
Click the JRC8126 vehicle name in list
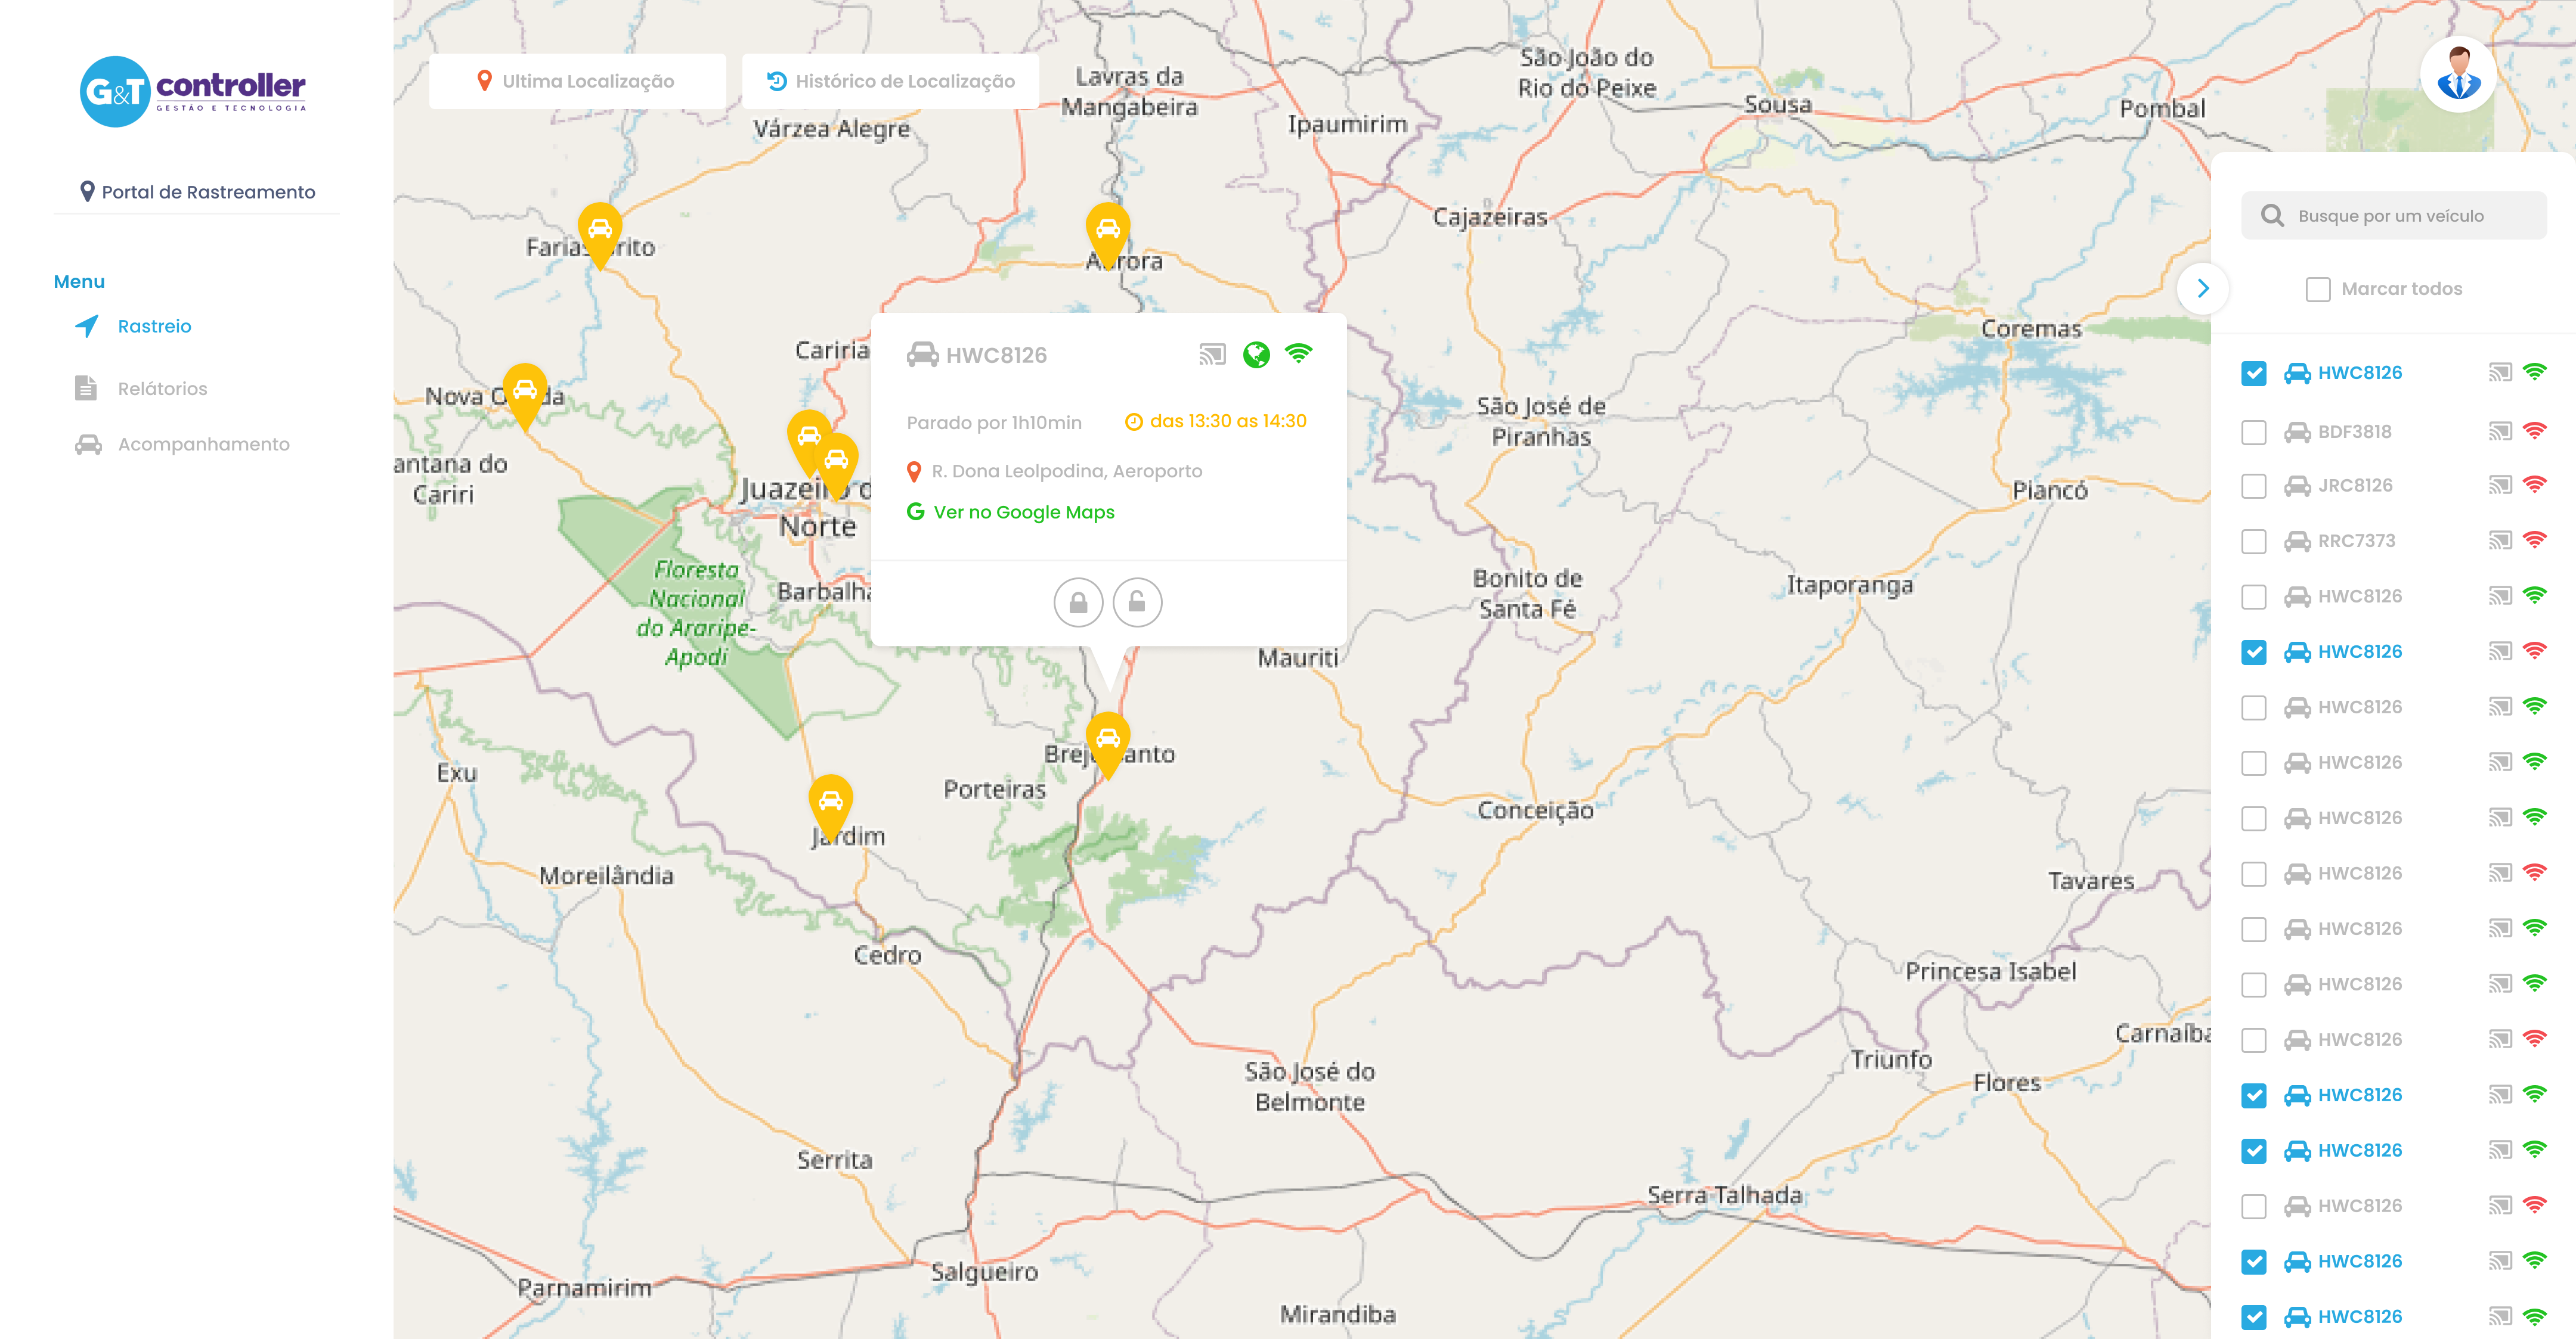(2355, 486)
